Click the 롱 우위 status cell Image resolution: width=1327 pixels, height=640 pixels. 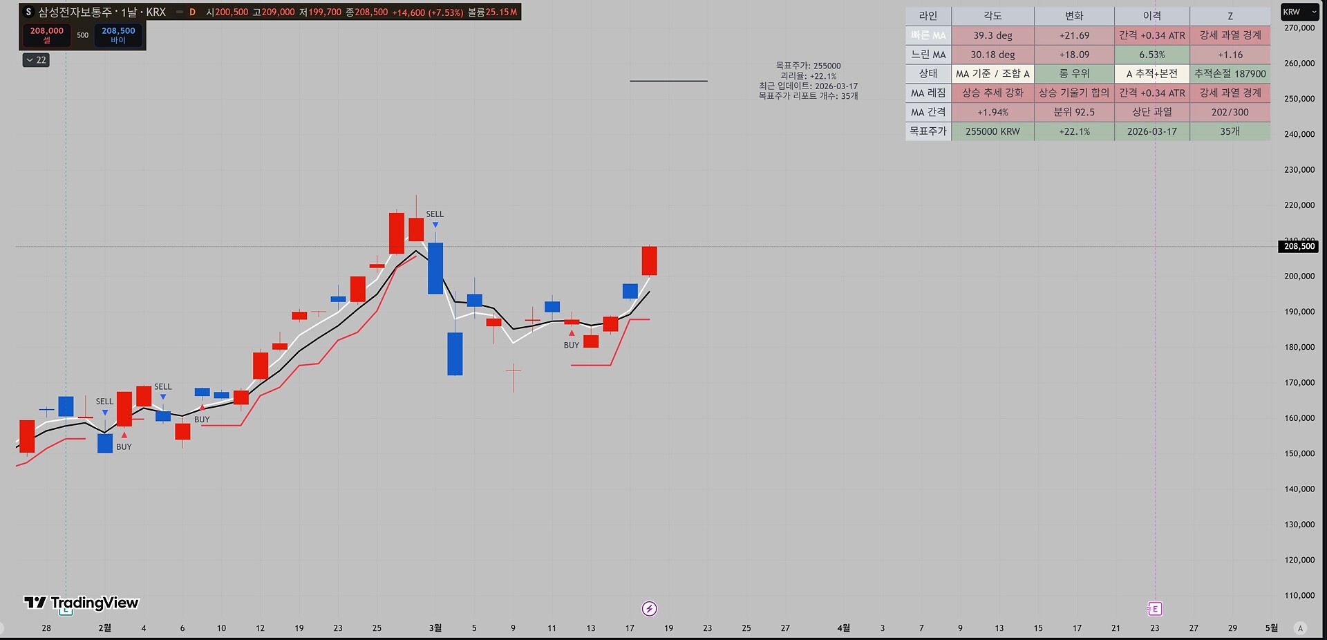pos(1074,74)
